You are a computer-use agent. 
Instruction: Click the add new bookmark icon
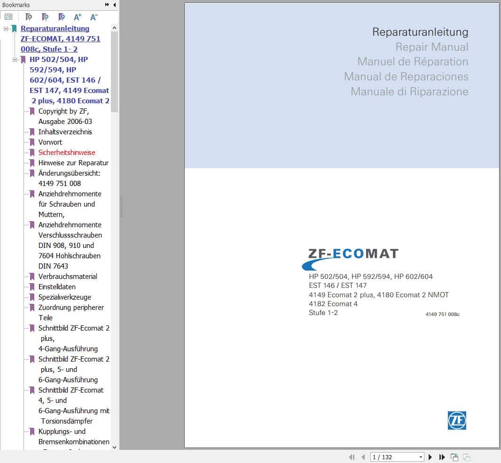click(x=45, y=17)
